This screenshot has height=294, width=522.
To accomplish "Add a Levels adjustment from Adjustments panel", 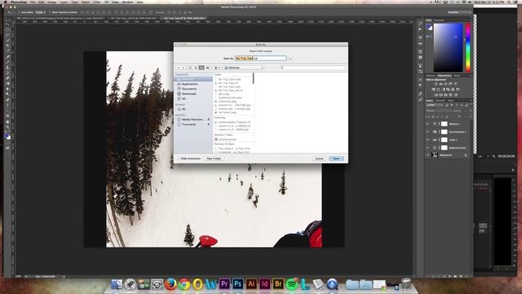I will (440, 83).
